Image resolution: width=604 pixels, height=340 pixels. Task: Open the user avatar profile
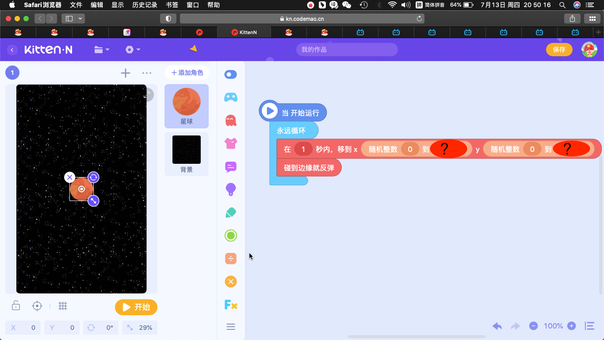pos(589,50)
